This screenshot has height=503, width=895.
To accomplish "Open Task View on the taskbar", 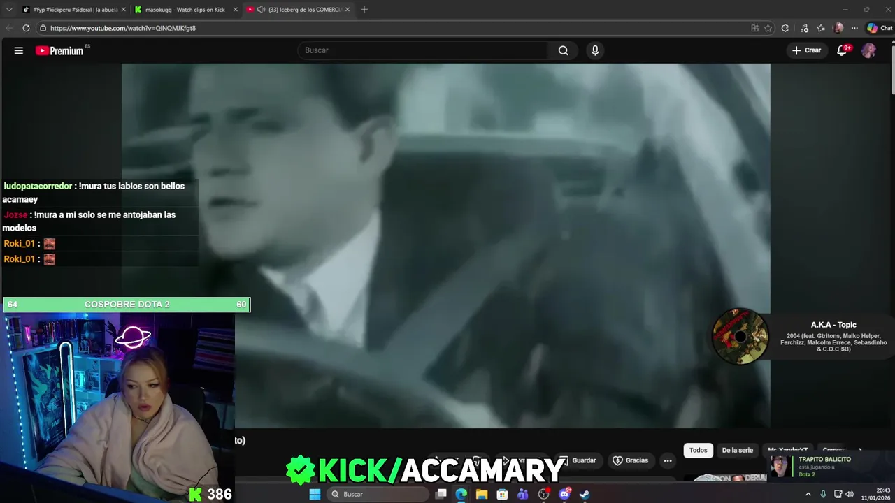I will click(441, 494).
